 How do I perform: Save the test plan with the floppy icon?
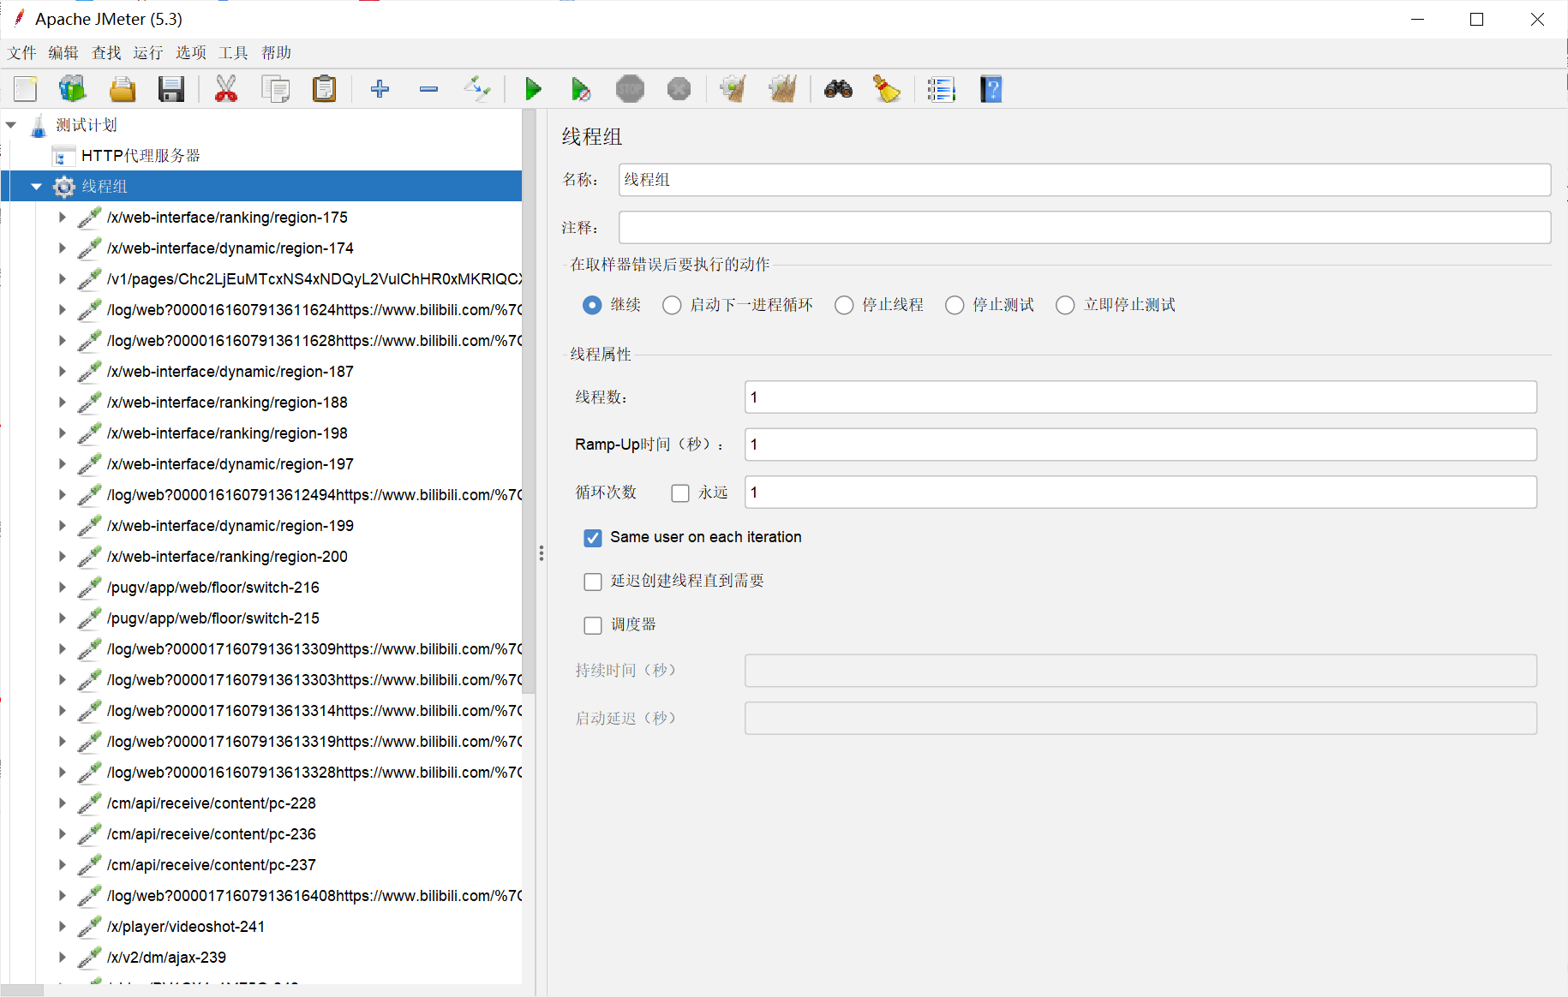(171, 89)
